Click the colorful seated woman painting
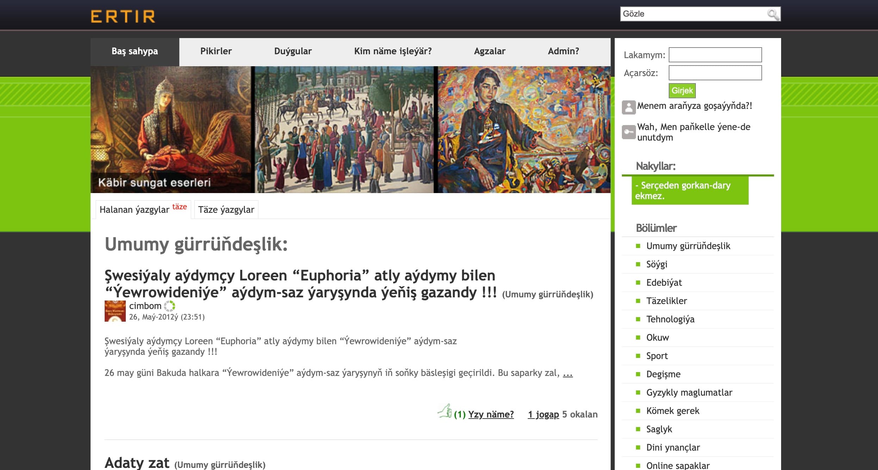 click(x=524, y=130)
